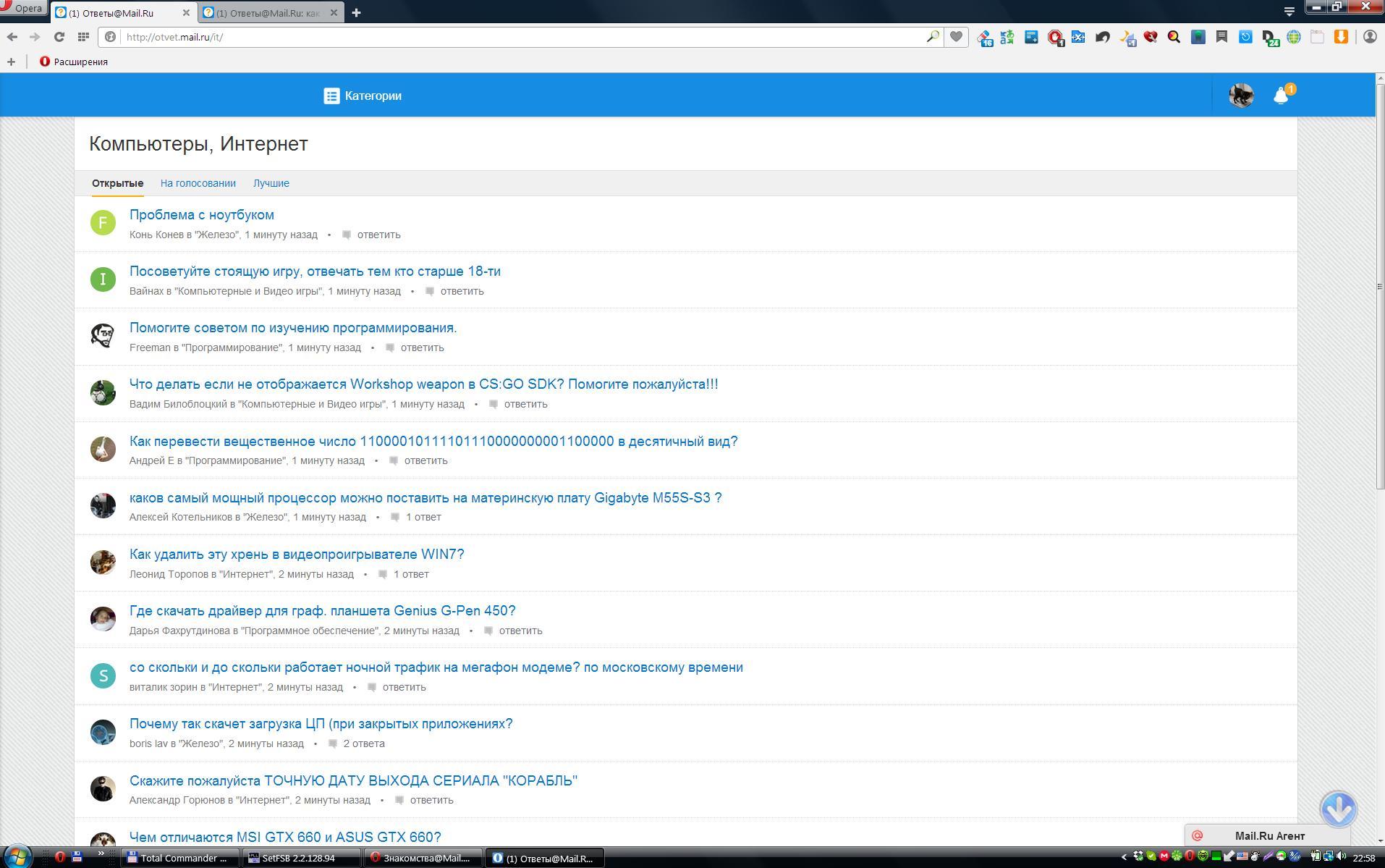Viewport: 1385px width, 868px height.
Task: Open question about Genius G-Pen 450 driver
Action: 323,611
